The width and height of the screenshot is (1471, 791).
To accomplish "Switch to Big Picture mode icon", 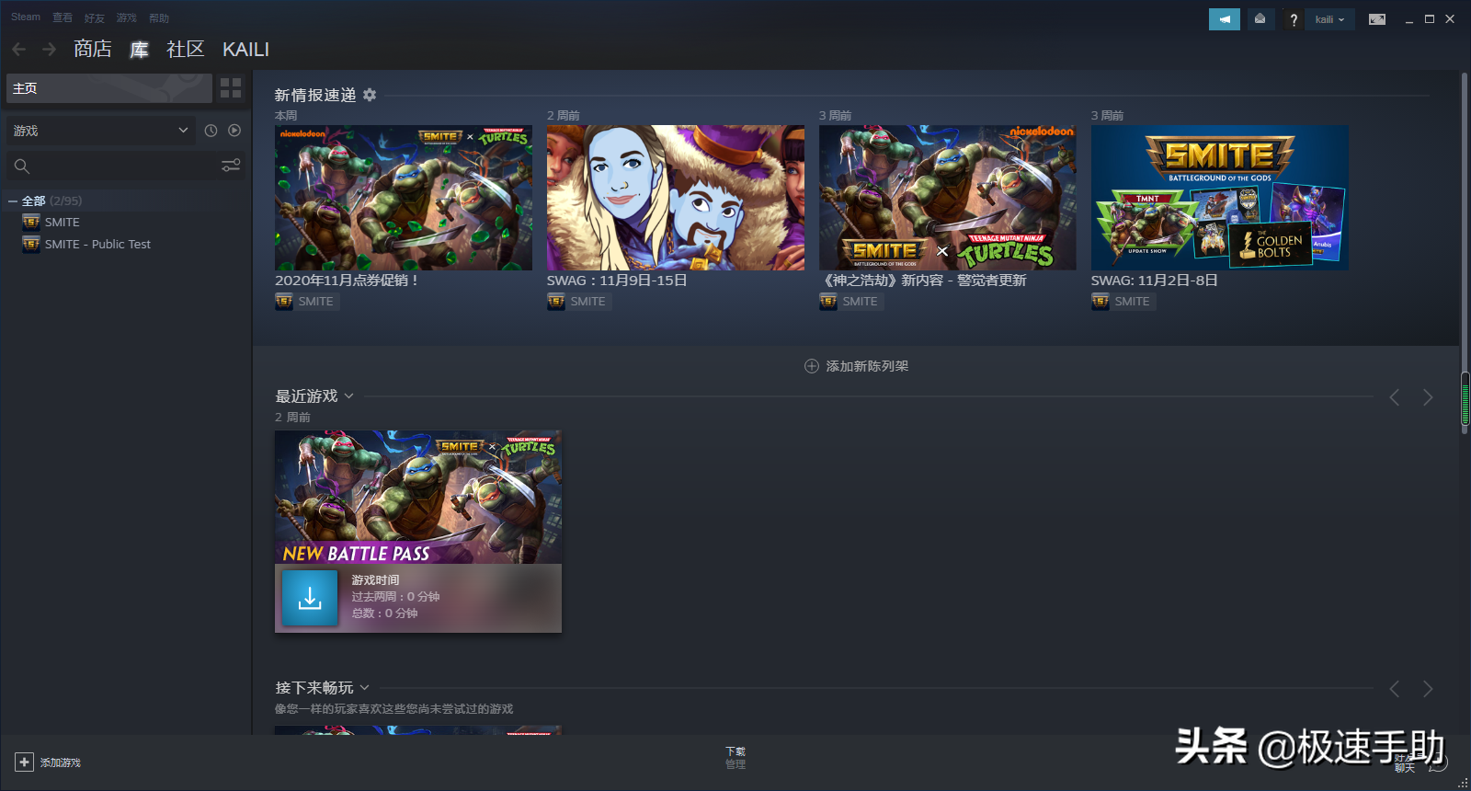I will [x=1376, y=19].
